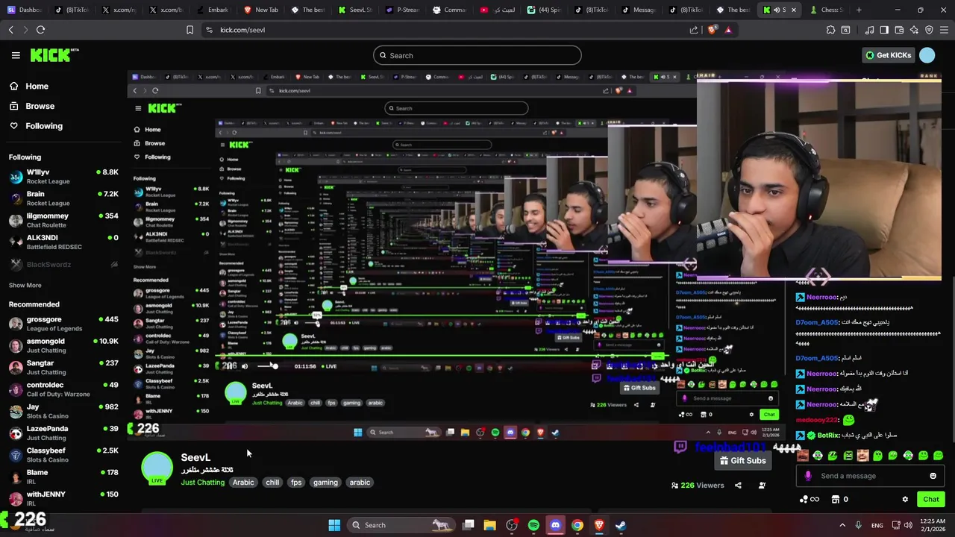The height and width of the screenshot is (537, 955).
Task: Open the Brave Shields lion icon
Action: tap(712, 30)
